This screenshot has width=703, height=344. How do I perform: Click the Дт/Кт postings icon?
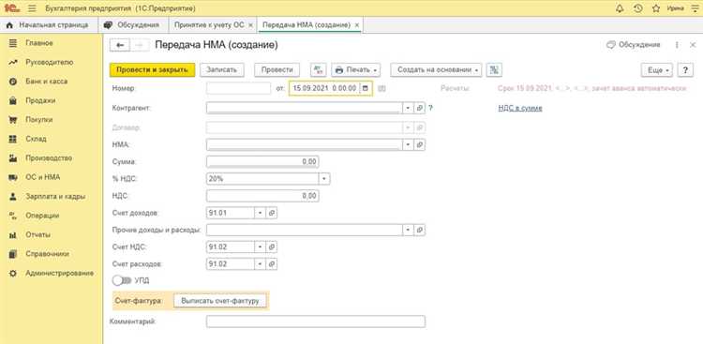pos(319,69)
